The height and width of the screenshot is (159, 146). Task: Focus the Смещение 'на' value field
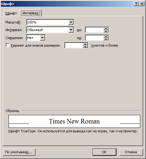pyautogui.click(x=95, y=38)
